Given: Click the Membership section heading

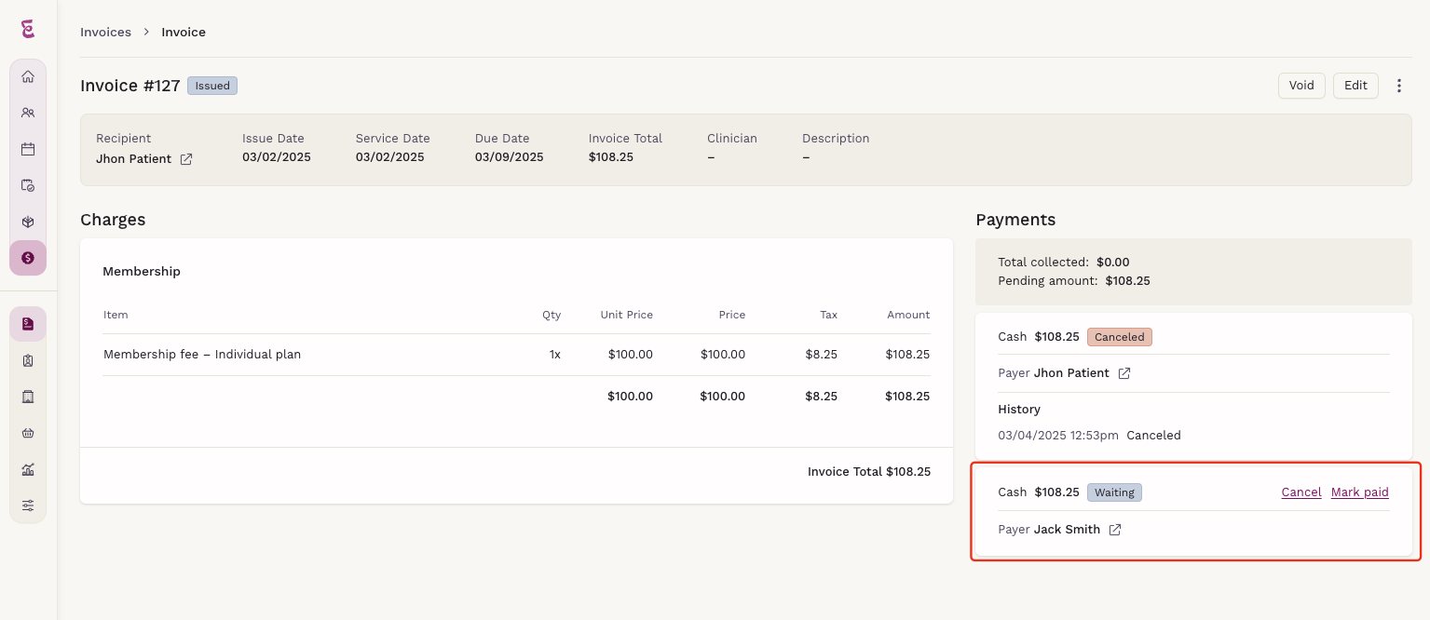Looking at the screenshot, I should tap(142, 272).
